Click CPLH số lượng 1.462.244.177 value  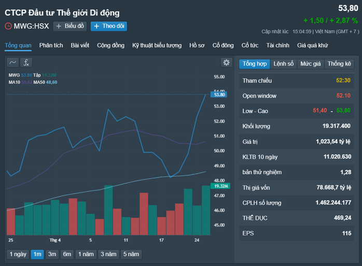333,203
